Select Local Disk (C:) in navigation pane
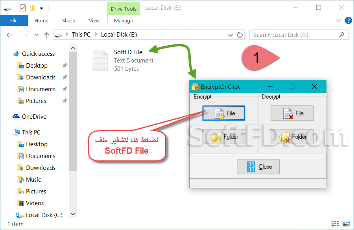Image resolution: width=354 pixels, height=230 pixels. (44, 215)
